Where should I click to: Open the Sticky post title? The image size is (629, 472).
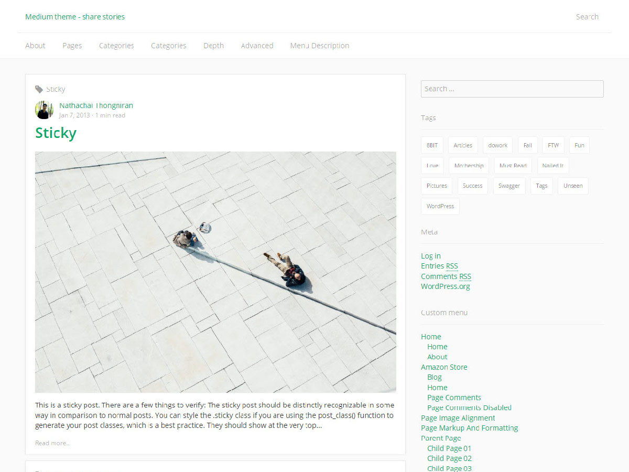pos(56,133)
